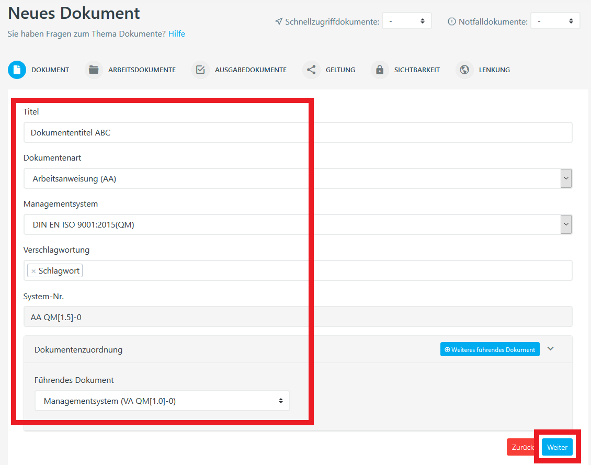Click the Zurück button
The image size is (591, 465).
tap(522, 447)
